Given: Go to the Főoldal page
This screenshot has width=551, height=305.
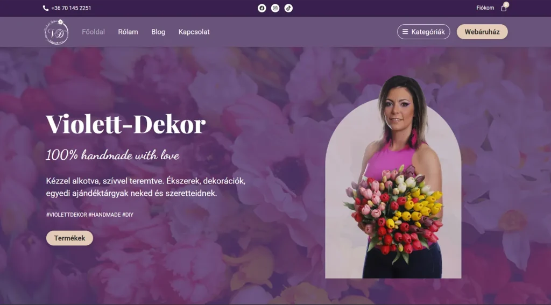Looking at the screenshot, I should pyautogui.click(x=94, y=32).
